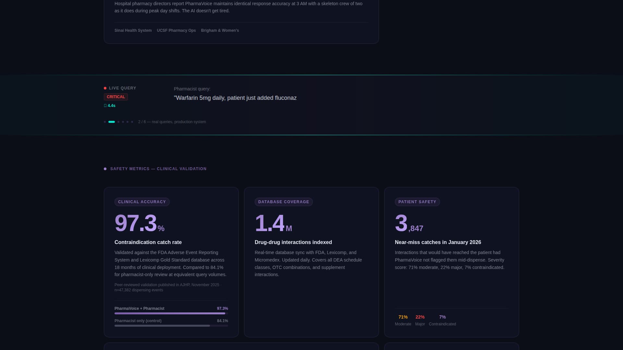Click the mid-dispense interactions description paragraph
The height and width of the screenshot is (350, 623).
[x=450, y=260]
